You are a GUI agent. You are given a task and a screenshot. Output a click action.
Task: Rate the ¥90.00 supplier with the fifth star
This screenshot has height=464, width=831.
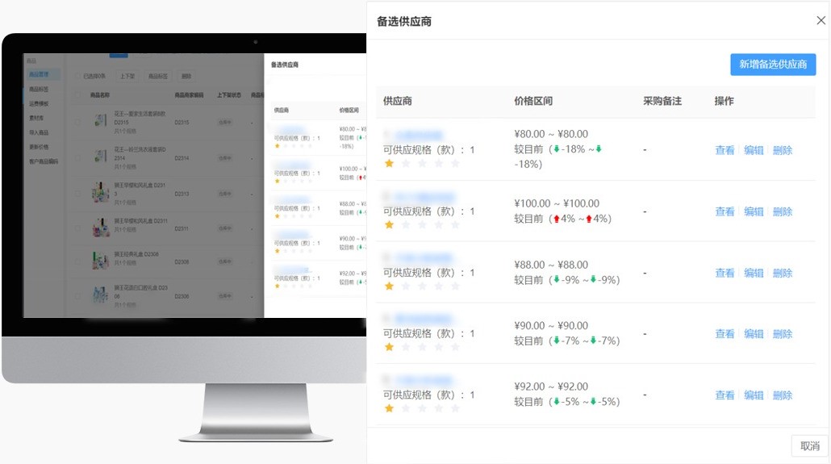[x=455, y=348]
